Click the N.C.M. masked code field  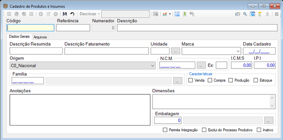tap(177, 65)
